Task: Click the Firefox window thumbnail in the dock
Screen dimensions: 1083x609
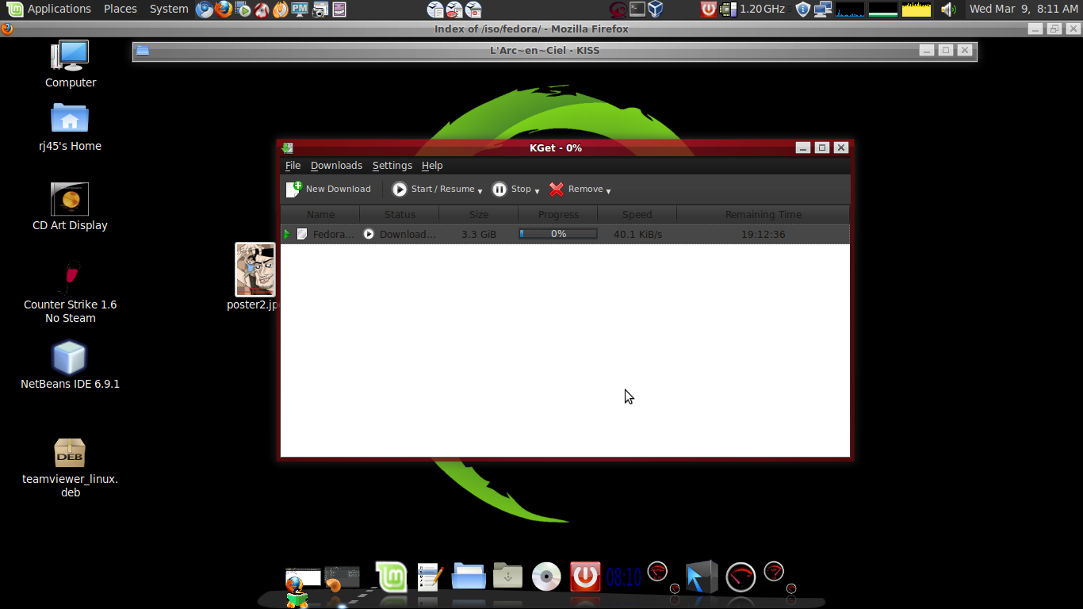Action: click(304, 577)
